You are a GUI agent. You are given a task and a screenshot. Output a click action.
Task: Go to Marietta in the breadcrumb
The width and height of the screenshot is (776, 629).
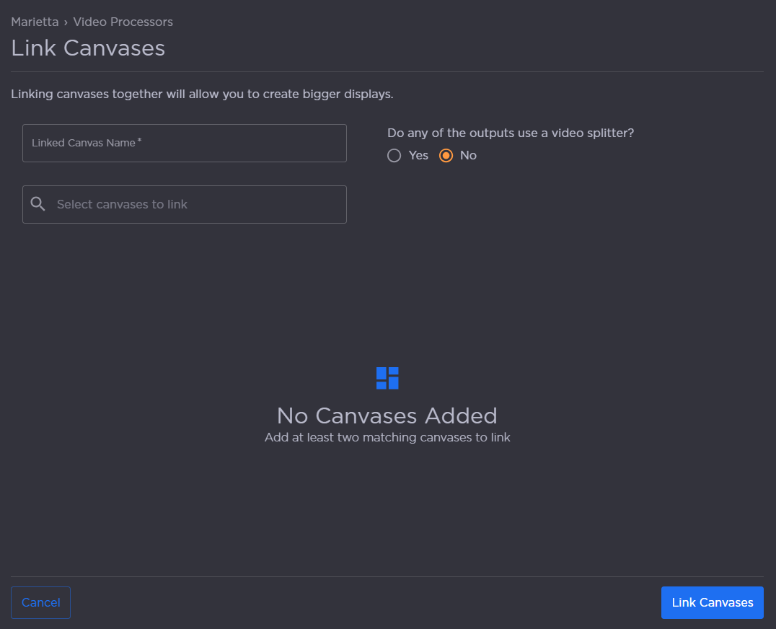35,22
